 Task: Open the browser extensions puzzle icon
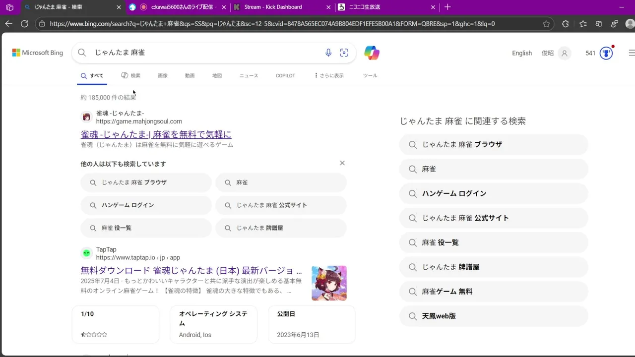(x=565, y=24)
